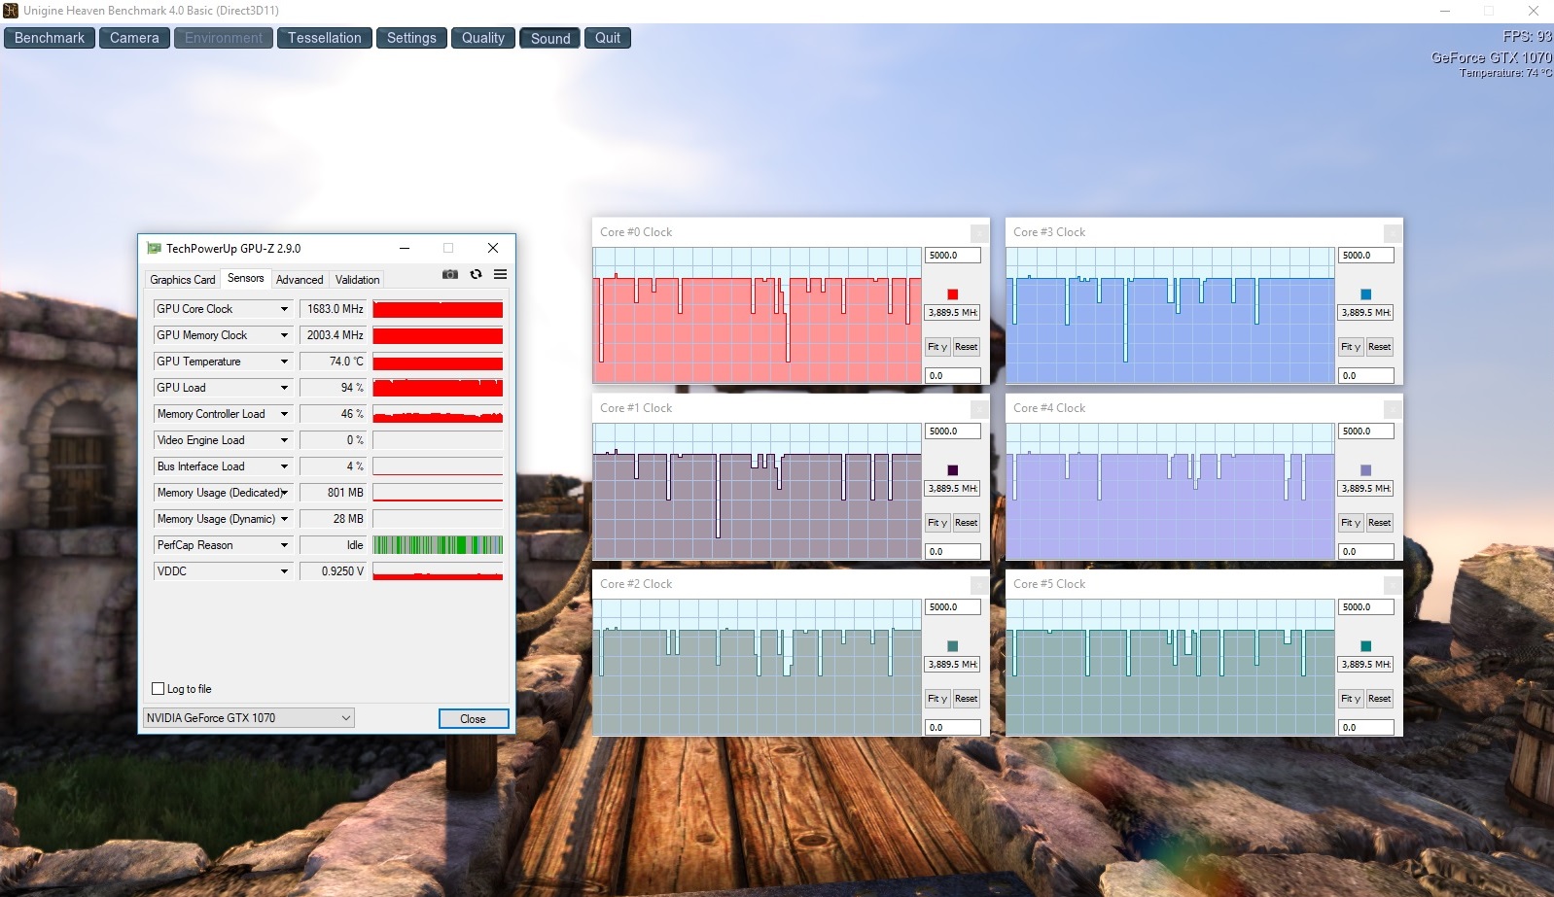Click the 0.0 min field of Core #5 Clock
This screenshot has height=897, width=1554.
pyautogui.click(x=1365, y=727)
